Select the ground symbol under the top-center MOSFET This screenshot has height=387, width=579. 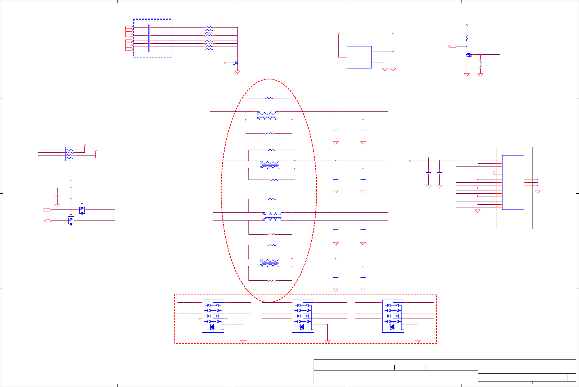(x=237, y=72)
